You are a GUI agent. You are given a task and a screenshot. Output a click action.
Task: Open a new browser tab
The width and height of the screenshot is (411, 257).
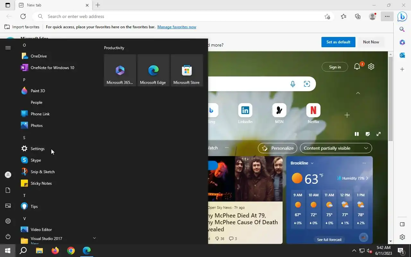(98, 5)
